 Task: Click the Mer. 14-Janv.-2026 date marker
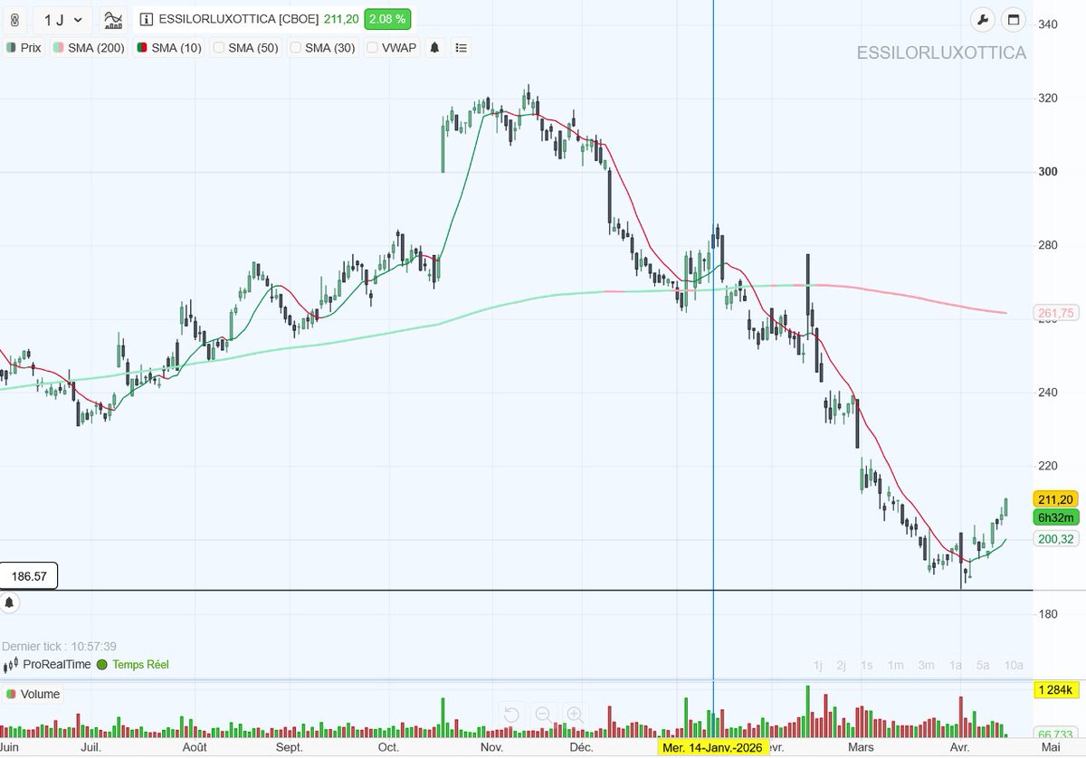tap(713, 748)
